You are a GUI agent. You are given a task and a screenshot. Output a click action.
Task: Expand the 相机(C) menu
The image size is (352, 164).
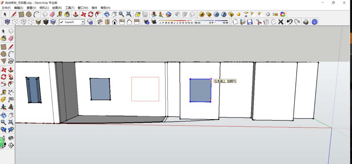[44, 8]
